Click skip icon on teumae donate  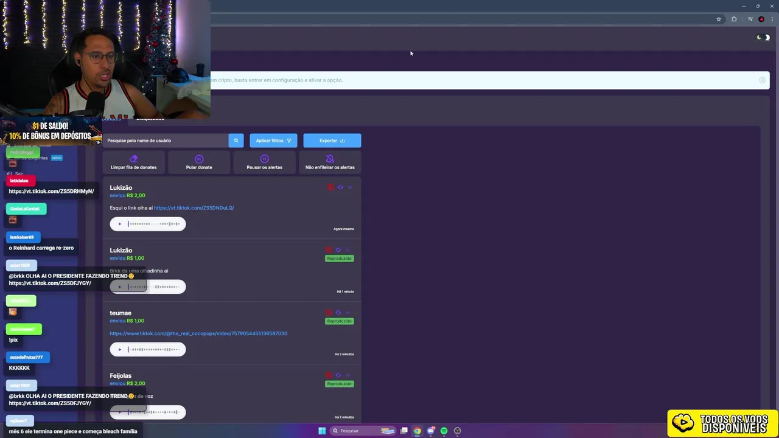pos(348,313)
